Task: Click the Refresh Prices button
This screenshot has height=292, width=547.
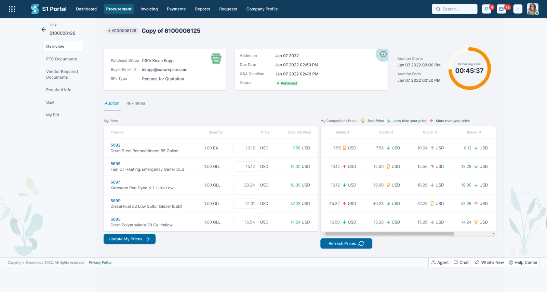Action: tap(346, 243)
